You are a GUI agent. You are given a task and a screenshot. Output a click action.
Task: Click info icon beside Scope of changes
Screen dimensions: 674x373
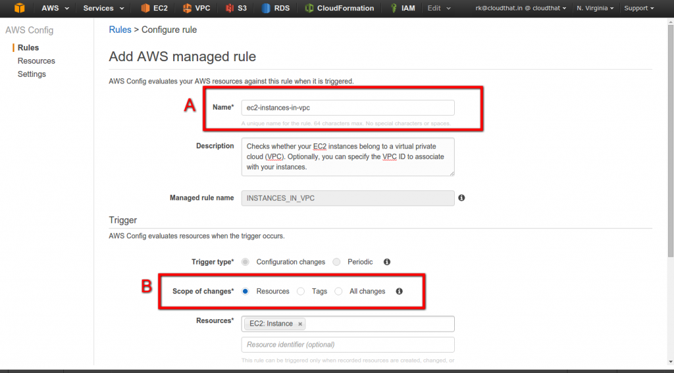coord(399,291)
